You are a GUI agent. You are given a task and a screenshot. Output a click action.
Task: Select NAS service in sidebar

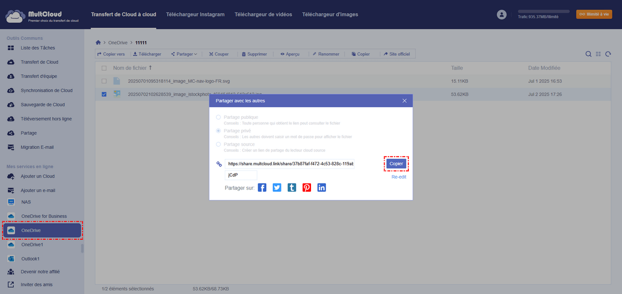pyautogui.click(x=26, y=202)
